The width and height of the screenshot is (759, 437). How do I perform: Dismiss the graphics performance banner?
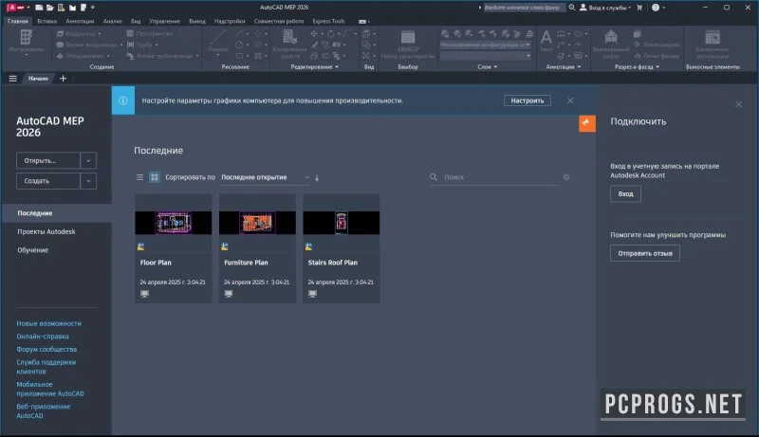point(570,100)
